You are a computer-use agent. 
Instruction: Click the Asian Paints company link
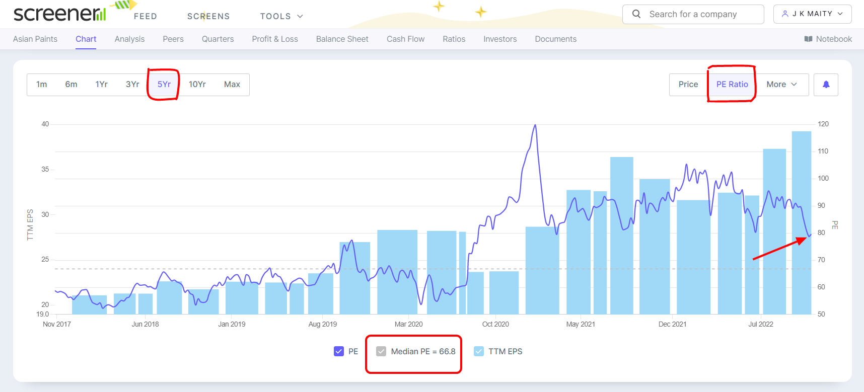click(35, 39)
